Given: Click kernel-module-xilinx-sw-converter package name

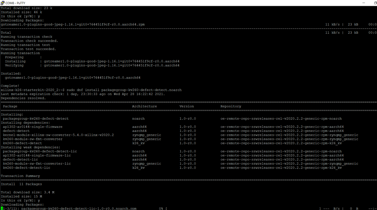Looking at the screenshot, I should [x=58, y=135].
